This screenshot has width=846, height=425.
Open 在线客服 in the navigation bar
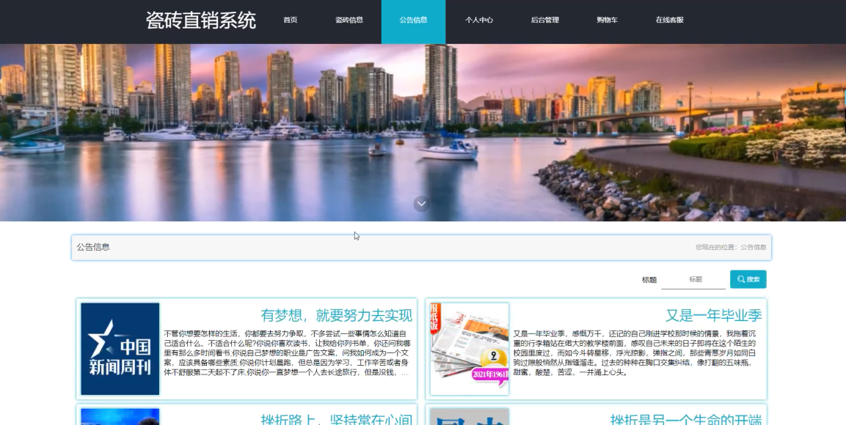670,20
